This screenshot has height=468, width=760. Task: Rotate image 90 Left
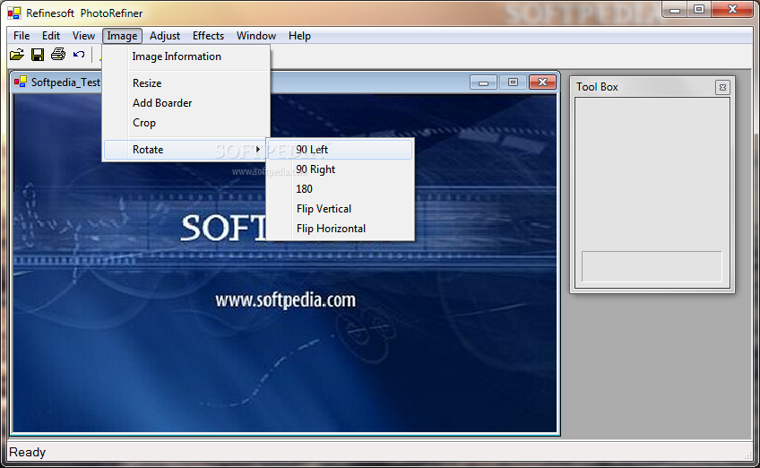pyautogui.click(x=340, y=150)
